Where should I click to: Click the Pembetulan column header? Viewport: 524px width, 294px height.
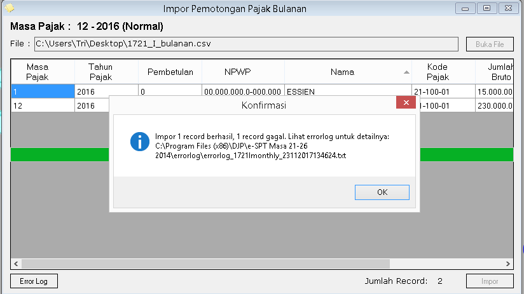click(170, 72)
